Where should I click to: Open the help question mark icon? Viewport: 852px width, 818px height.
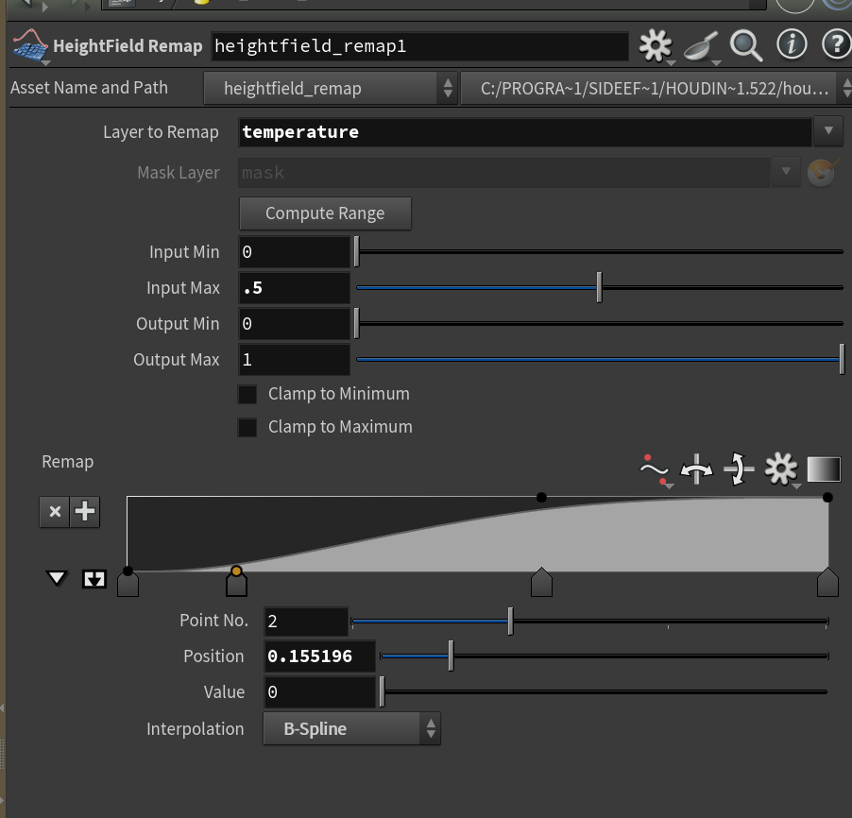(836, 44)
